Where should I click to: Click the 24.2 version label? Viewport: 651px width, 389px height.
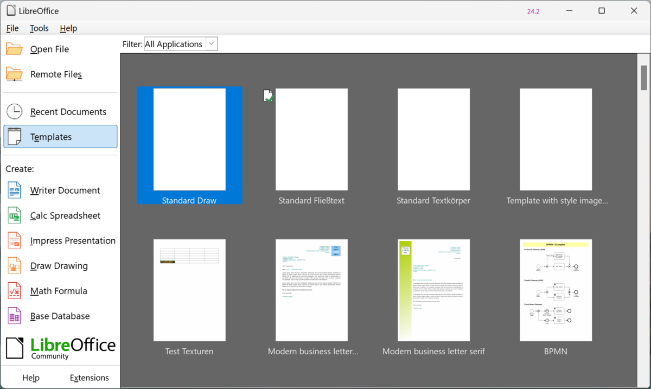(533, 11)
